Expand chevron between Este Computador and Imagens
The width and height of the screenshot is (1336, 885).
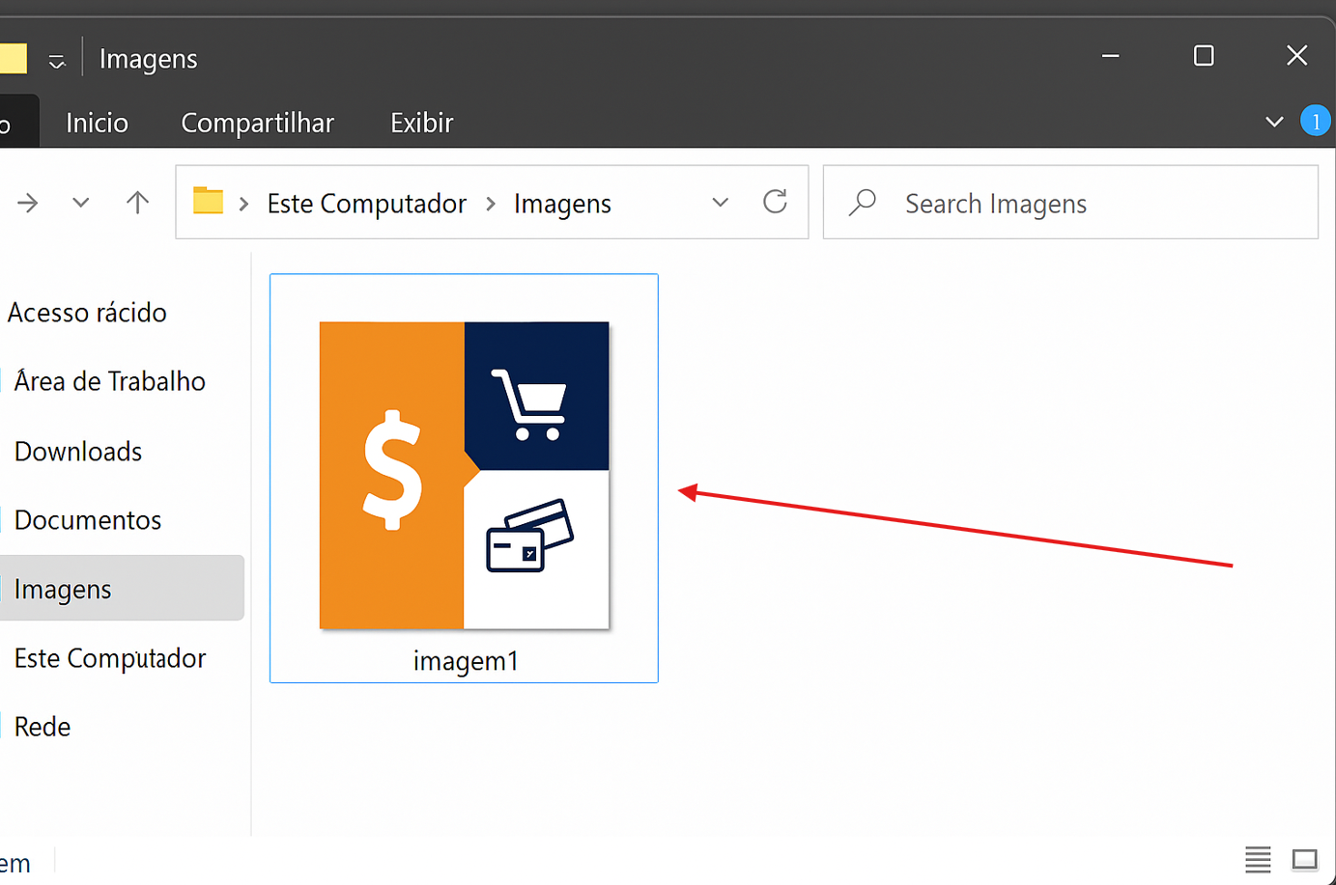click(491, 204)
